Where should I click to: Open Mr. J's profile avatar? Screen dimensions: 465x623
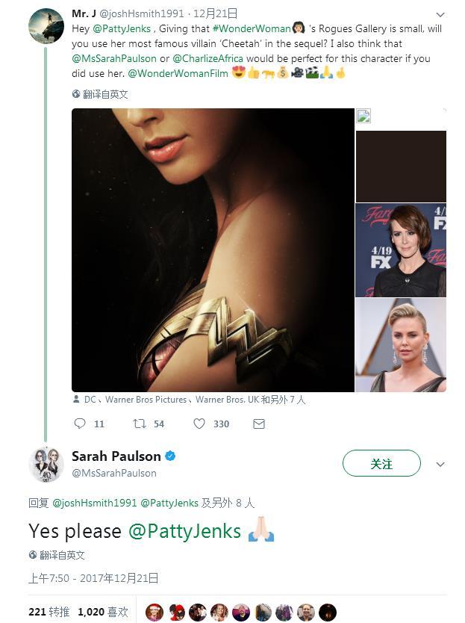(46, 26)
